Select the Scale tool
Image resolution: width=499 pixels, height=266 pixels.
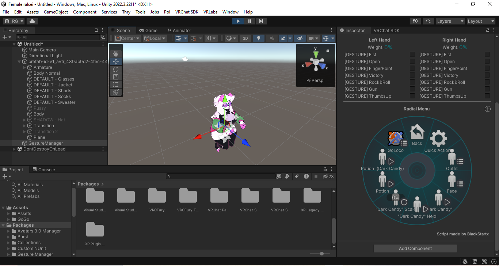[x=116, y=77]
